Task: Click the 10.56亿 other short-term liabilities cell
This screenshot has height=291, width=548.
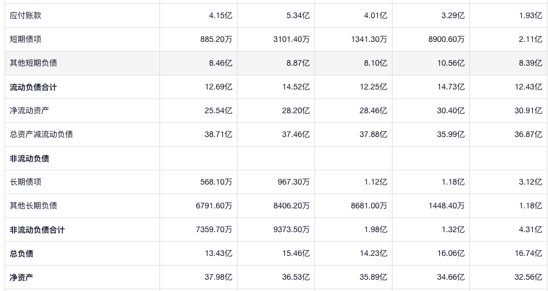Action: click(451, 63)
